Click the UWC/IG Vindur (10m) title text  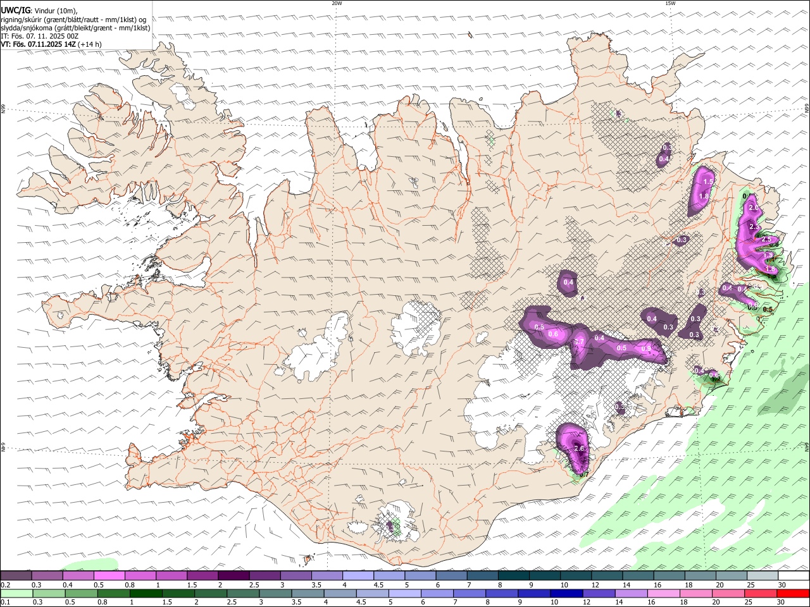[39, 10]
